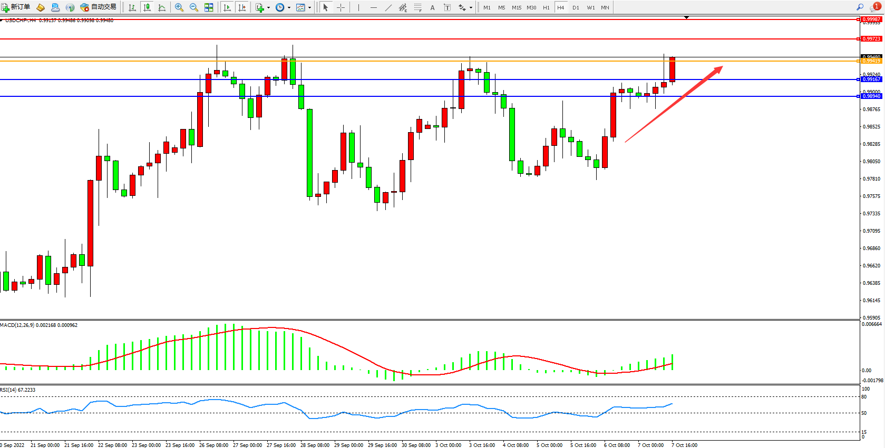Switch chart to bar chart mode
The height and width of the screenshot is (448, 885).
click(x=132, y=7)
